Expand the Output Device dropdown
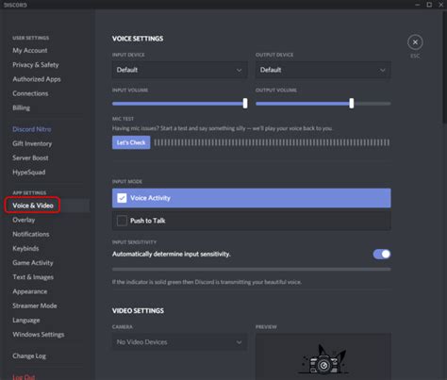The width and height of the screenshot is (447, 380). (323, 70)
